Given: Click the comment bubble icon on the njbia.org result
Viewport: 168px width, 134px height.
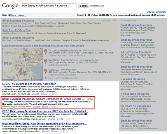Looking at the screenshot, I should click(x=50, y=94).
